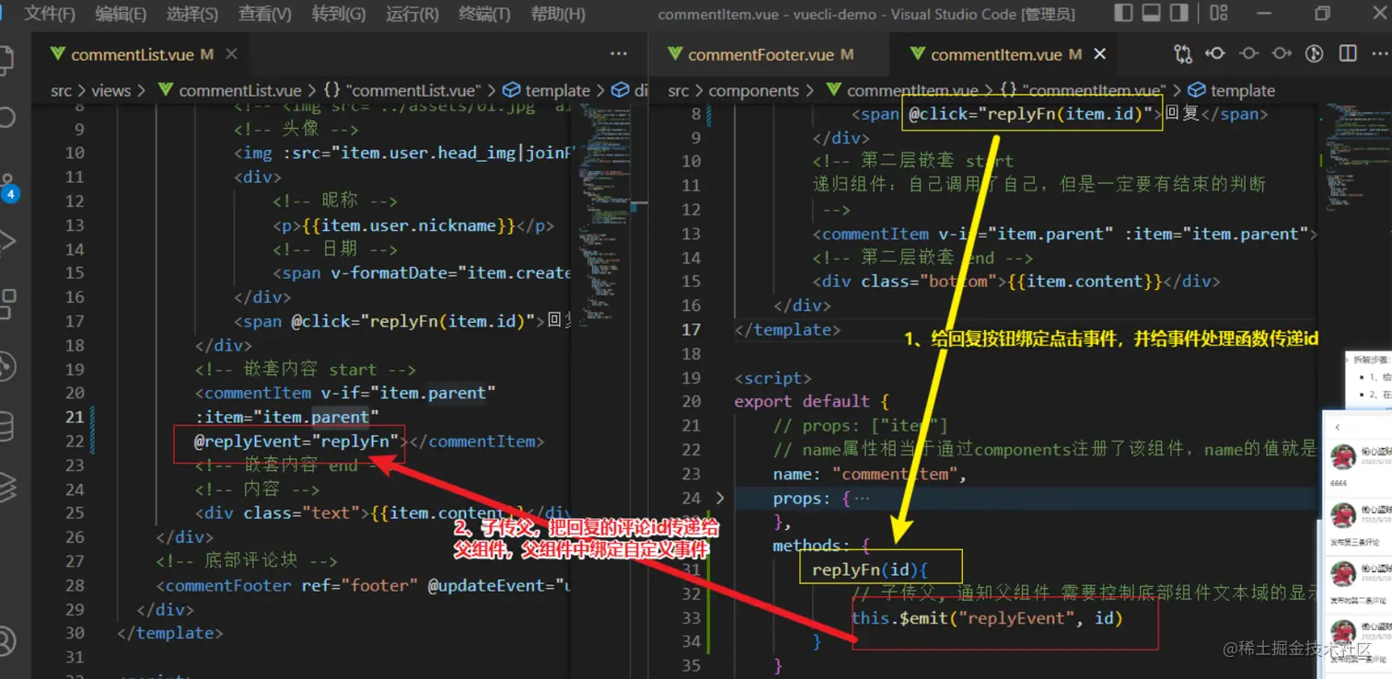This screenshot has height=679, width=1392.
Task: Click line number 21 in left editor
Action: click(75, 417)
